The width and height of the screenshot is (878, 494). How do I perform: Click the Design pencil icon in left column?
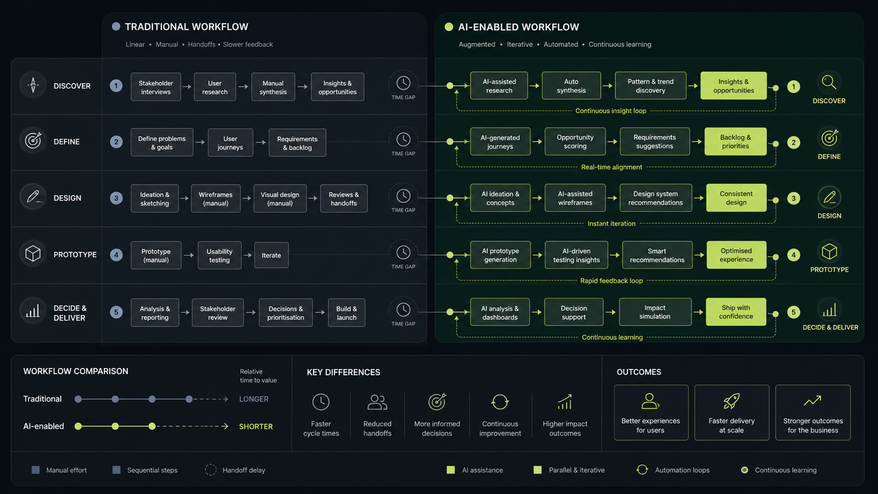[x=33, y=197]
